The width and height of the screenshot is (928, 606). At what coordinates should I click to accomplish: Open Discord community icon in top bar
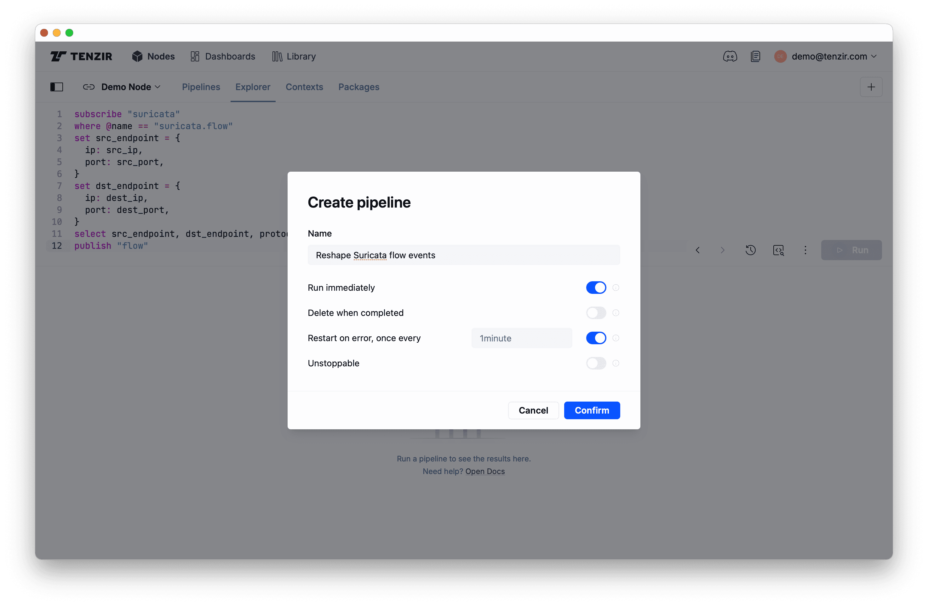(x=730, y=56)
